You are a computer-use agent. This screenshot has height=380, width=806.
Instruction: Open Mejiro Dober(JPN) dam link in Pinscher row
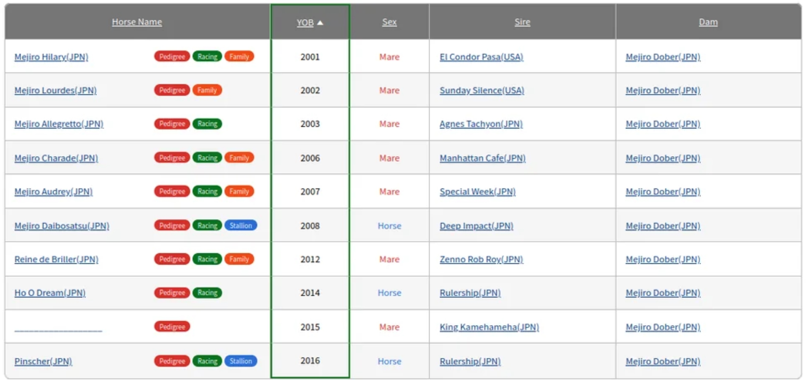pyautogui.click(x=663, y=361)
